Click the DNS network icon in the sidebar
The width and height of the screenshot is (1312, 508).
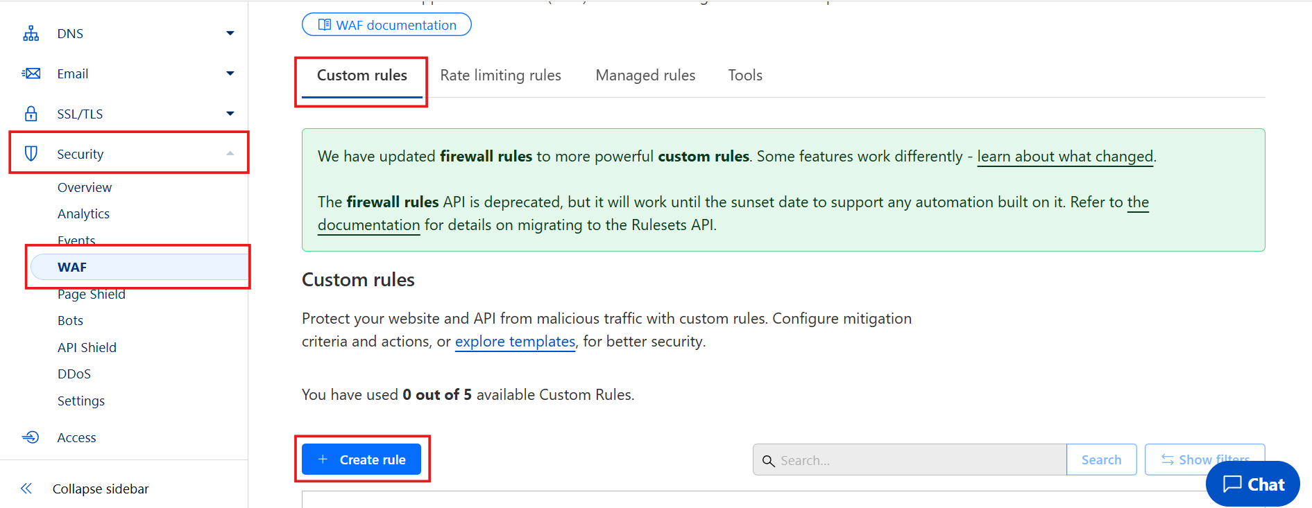(31, 33)
